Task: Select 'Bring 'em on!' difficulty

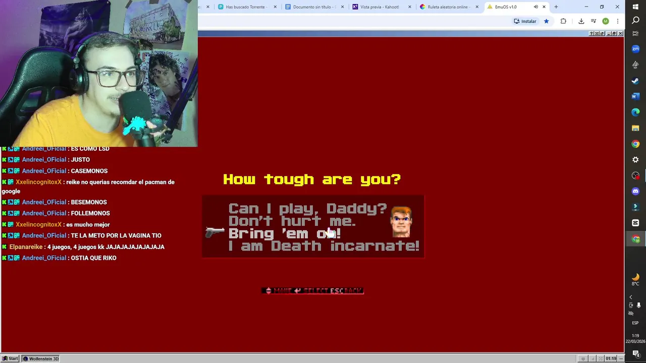Action: point(285,233)
